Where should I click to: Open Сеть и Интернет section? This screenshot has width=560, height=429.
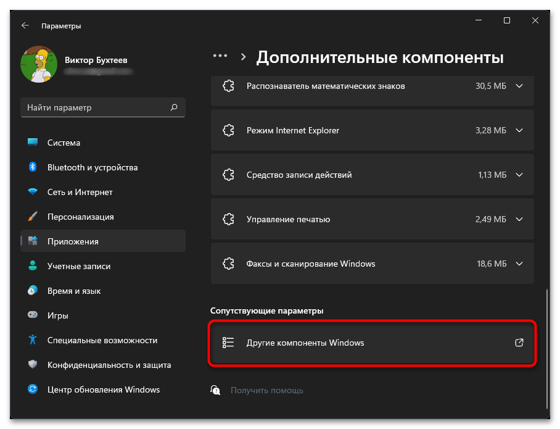tap(103, 192)
